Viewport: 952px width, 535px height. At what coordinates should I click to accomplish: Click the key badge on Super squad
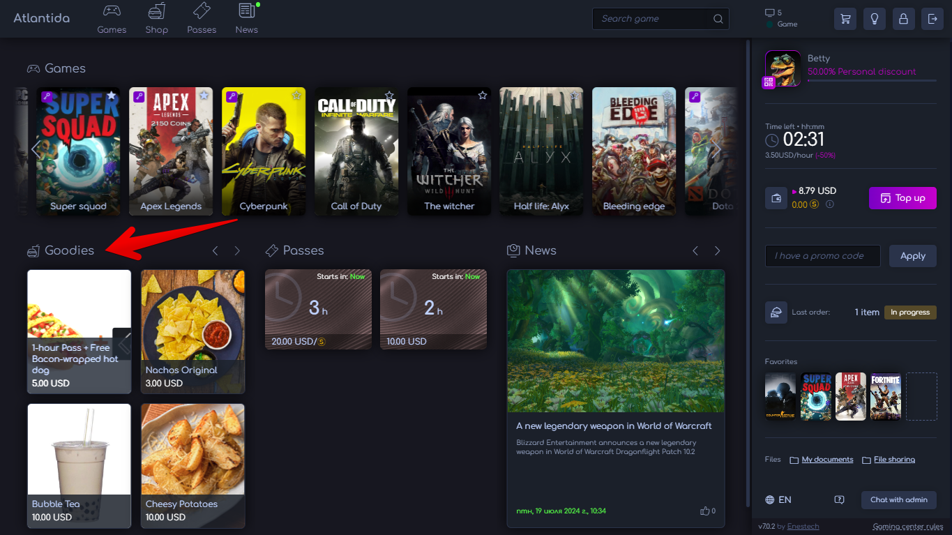pos(46,97)
